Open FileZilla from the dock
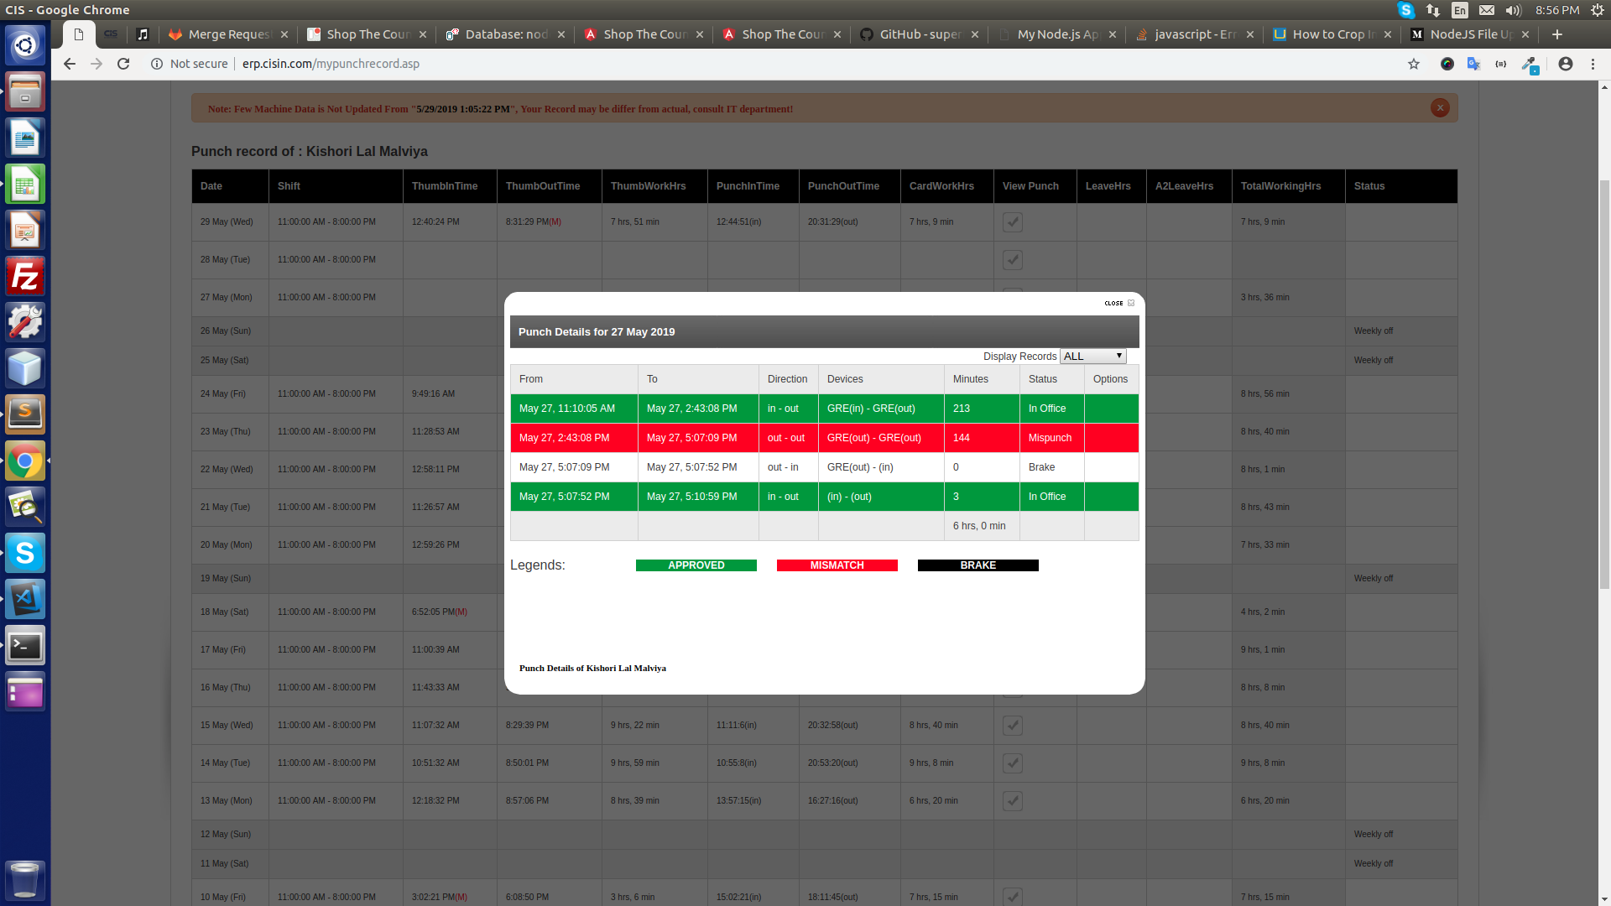Image resolution: width=1611 pixels, height=906 pixels. pos(24,276)
